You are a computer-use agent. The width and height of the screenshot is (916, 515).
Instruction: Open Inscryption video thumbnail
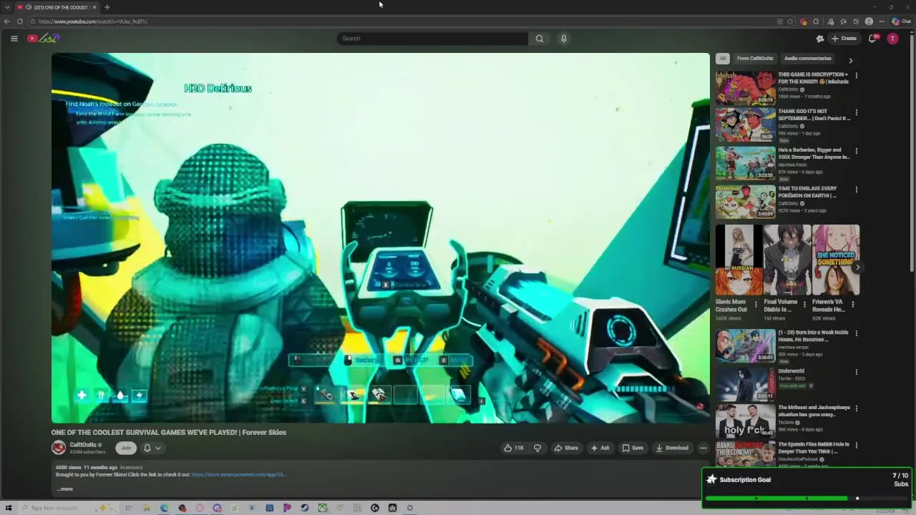coord(745,87)
